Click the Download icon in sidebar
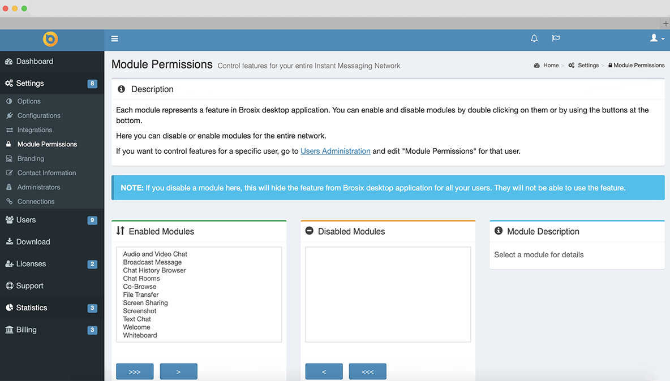The height and width of the screenshot is (381, 670). tap(9, 242)
